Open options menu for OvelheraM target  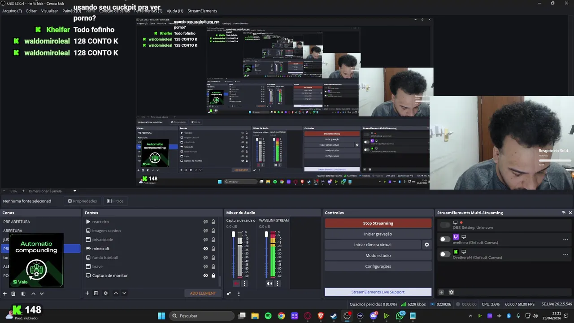point(565,254)
